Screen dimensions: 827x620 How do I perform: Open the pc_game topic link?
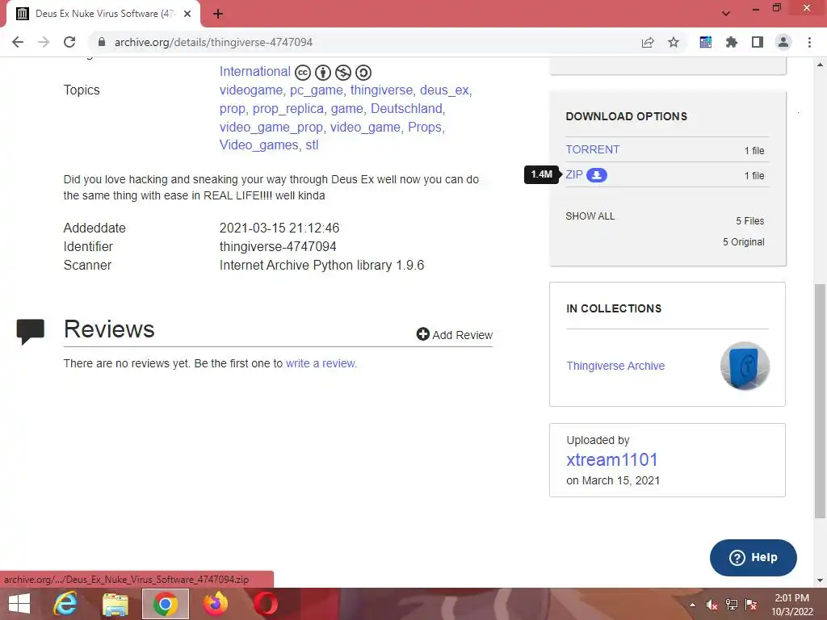pos(317,90)
